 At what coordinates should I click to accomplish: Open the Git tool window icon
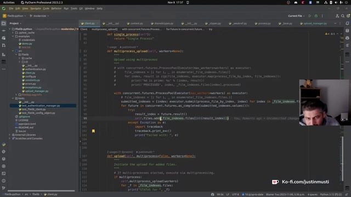(4, 188)
